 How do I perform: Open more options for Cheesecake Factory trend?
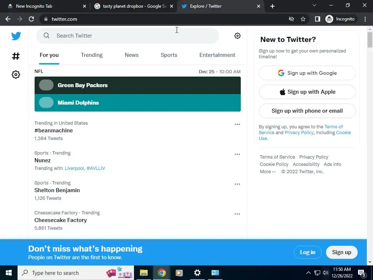(237, 214)
